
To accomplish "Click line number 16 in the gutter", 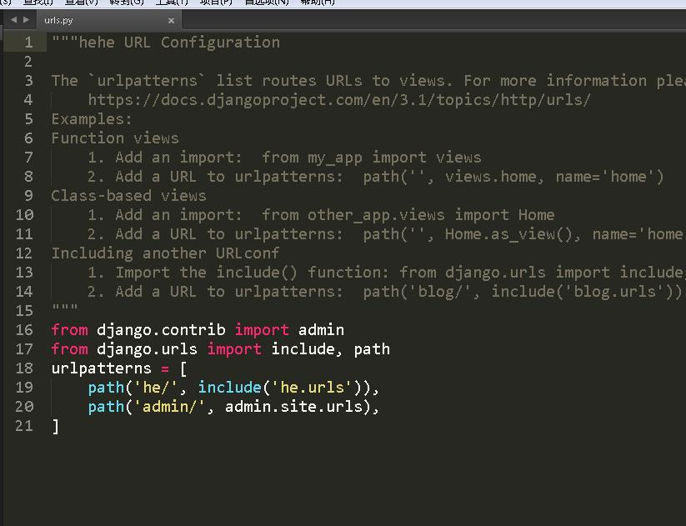I will pos(24,330).
